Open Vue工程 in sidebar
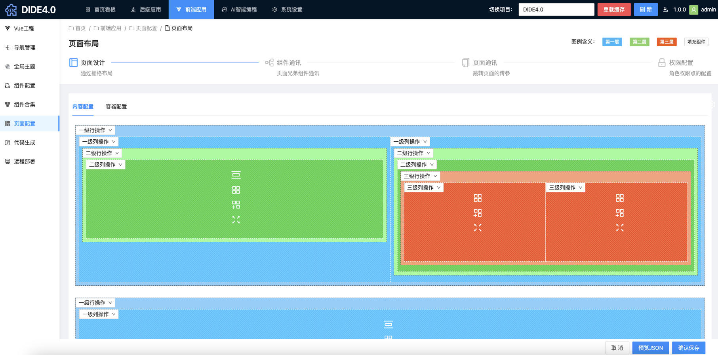This screenshot has width=718, height=355. click(30, 28)
